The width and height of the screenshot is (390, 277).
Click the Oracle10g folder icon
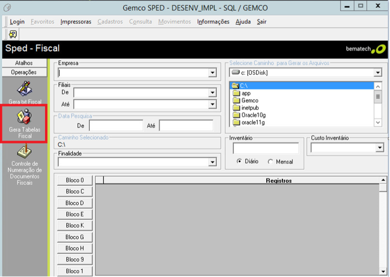236,115
